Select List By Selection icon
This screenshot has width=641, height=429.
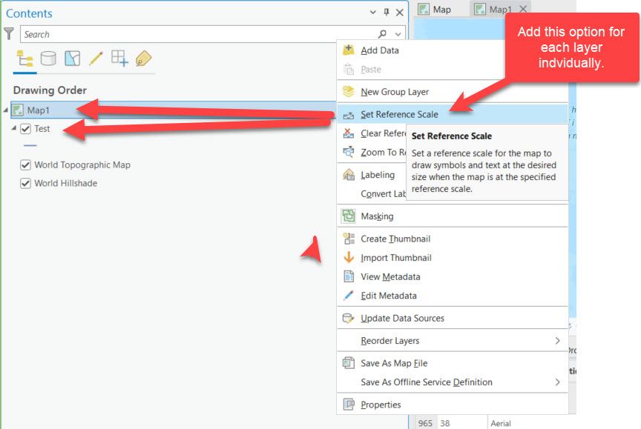coord(73,59)
